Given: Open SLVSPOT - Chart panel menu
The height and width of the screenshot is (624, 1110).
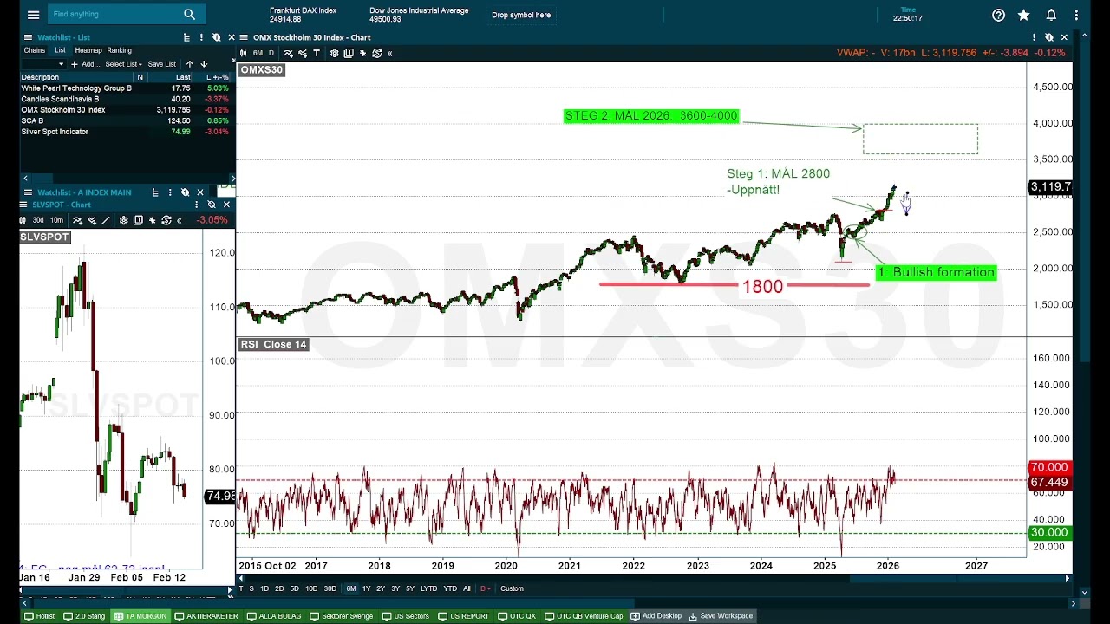Looking at the screenshot, I should click(24, 205).
